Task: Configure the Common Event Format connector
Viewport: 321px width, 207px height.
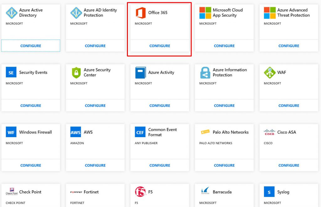Action: tap(160, 165)
